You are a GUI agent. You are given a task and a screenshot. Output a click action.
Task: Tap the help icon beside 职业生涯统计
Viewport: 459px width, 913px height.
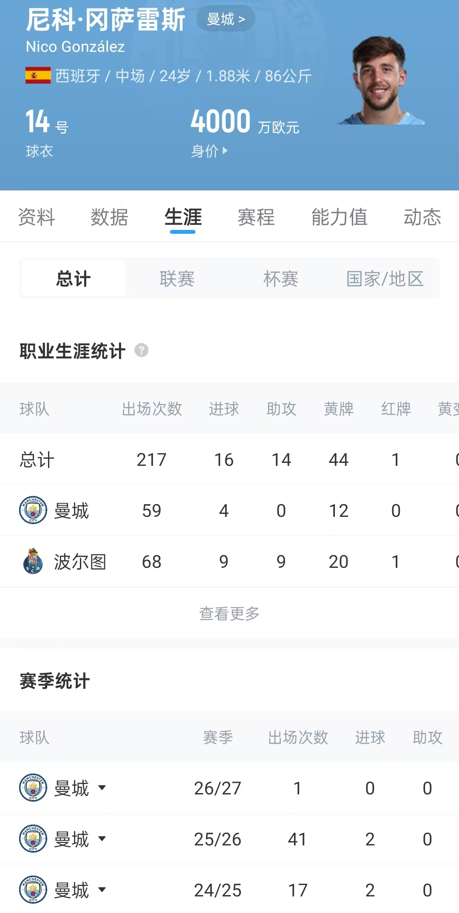pyautogui.click(x=142, y=350)
